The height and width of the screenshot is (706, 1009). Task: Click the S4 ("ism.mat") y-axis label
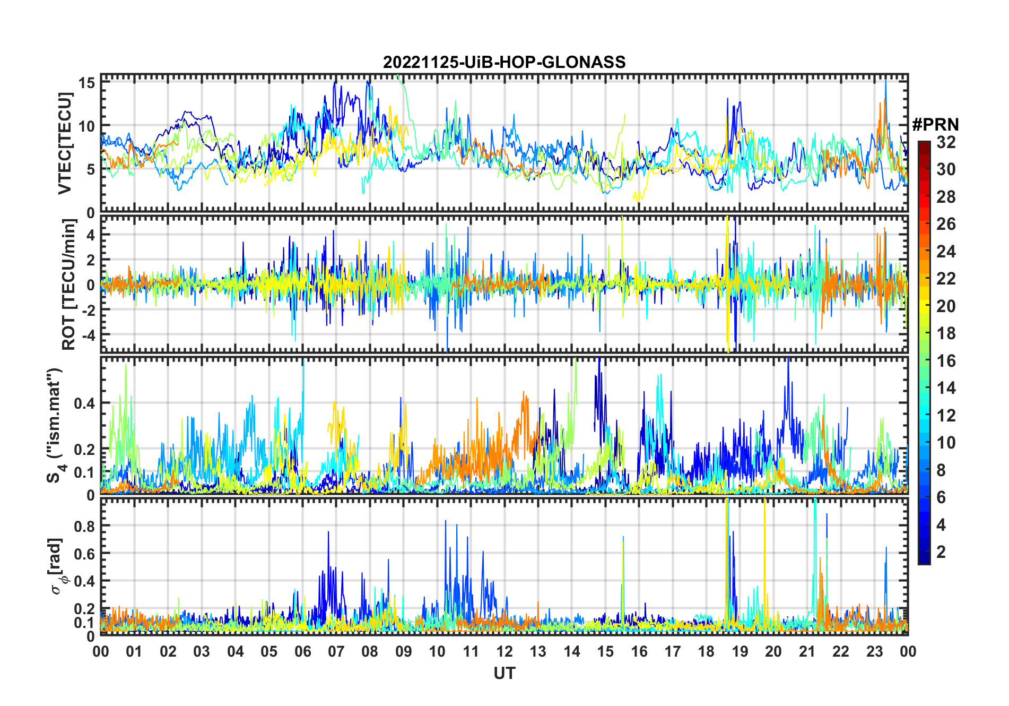click(56, 426)
